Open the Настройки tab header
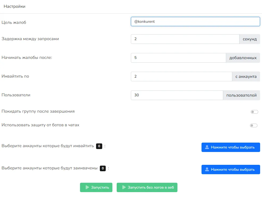This screenshot has width=262, height=198. (x=15, y=6)
